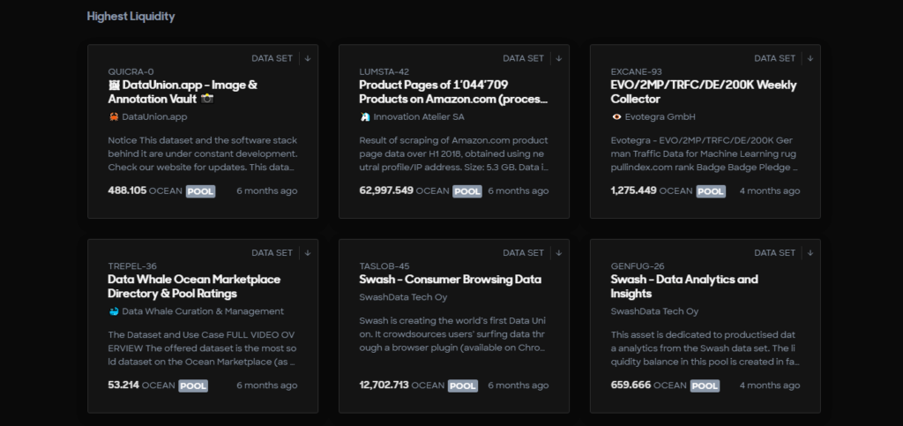
Task: Click the Evotegra GmbH eye avatar icon
Action: (616, 116)
